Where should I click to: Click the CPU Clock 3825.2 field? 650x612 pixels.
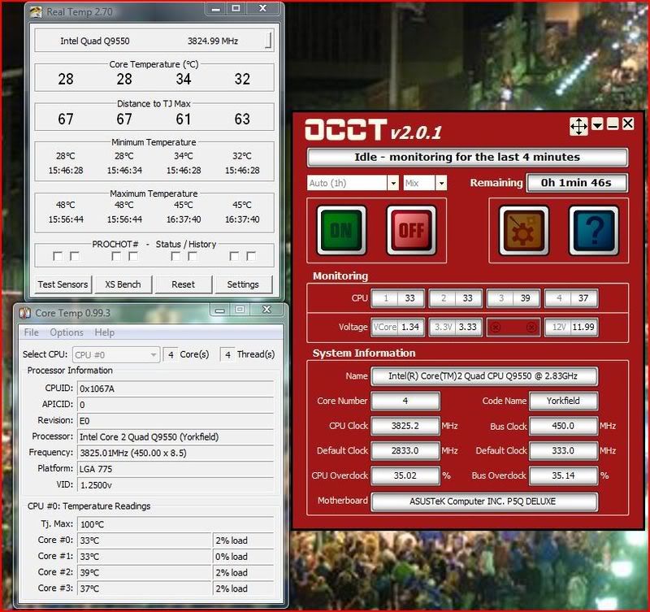coord(405,426)
